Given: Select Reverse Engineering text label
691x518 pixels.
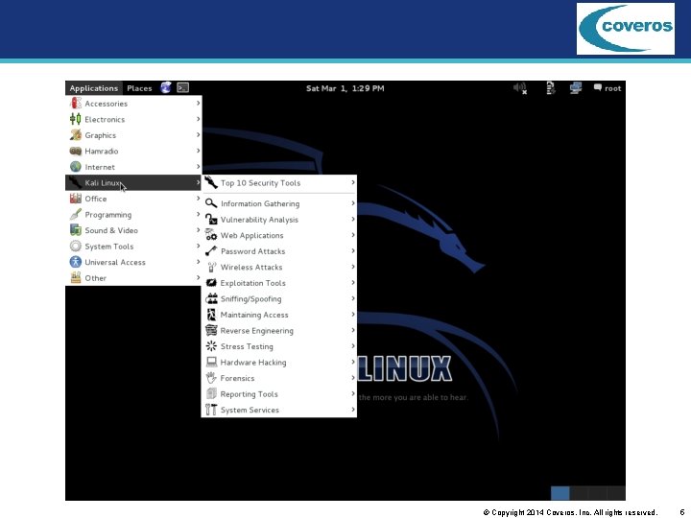Looking at the screenshot, I should 257,331.
